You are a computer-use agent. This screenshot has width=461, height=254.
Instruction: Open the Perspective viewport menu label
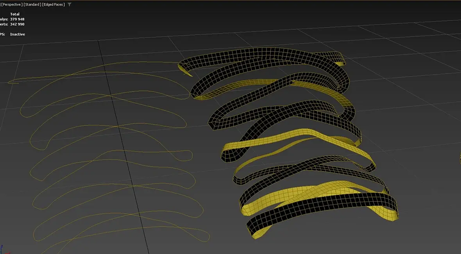(x=12, y=4)
